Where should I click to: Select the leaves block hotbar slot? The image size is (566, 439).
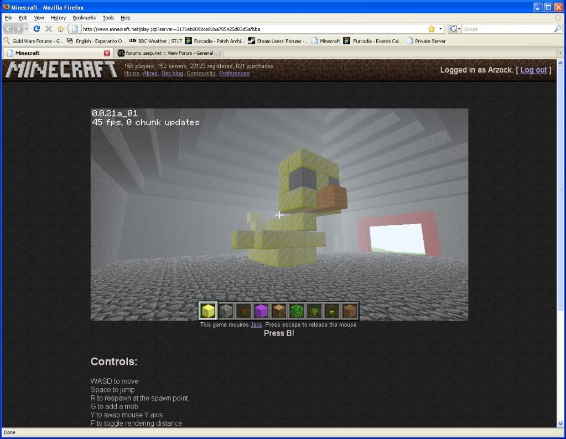(297, 311)
